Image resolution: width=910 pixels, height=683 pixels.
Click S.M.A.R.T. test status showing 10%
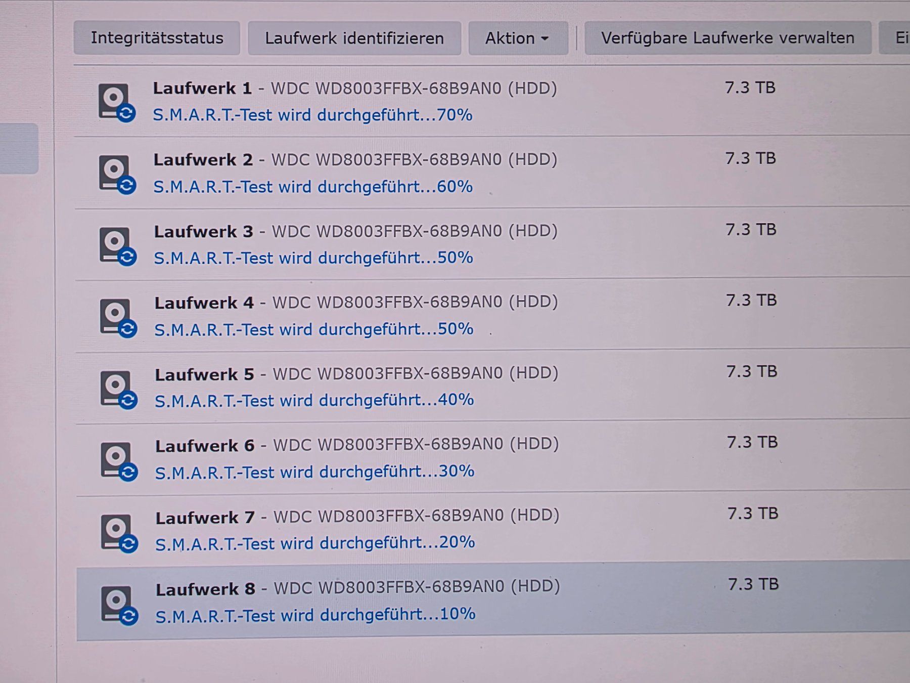tap(315, 615)
